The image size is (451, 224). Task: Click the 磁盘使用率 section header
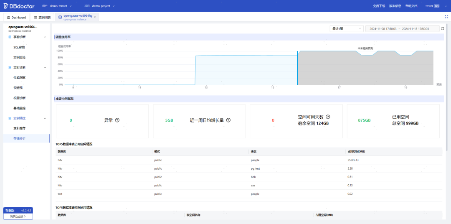point(63,37)
